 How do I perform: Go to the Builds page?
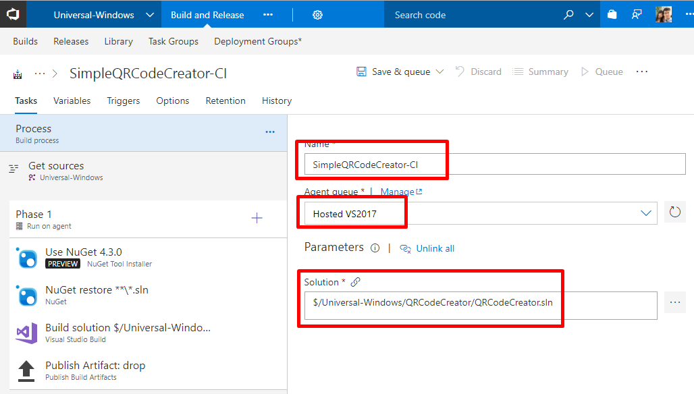25,41
